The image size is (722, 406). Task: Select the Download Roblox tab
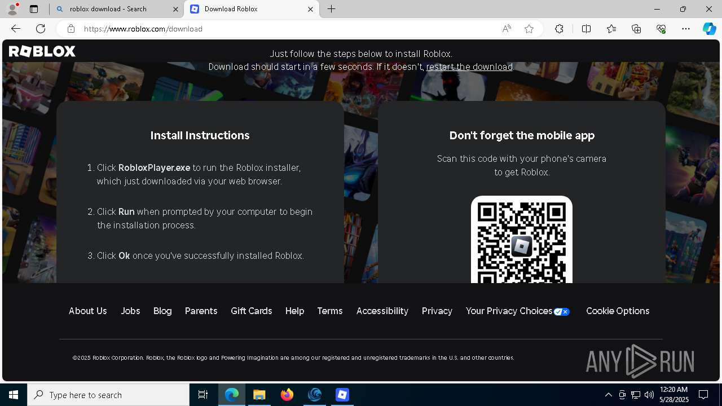click(x=252, y=9)
